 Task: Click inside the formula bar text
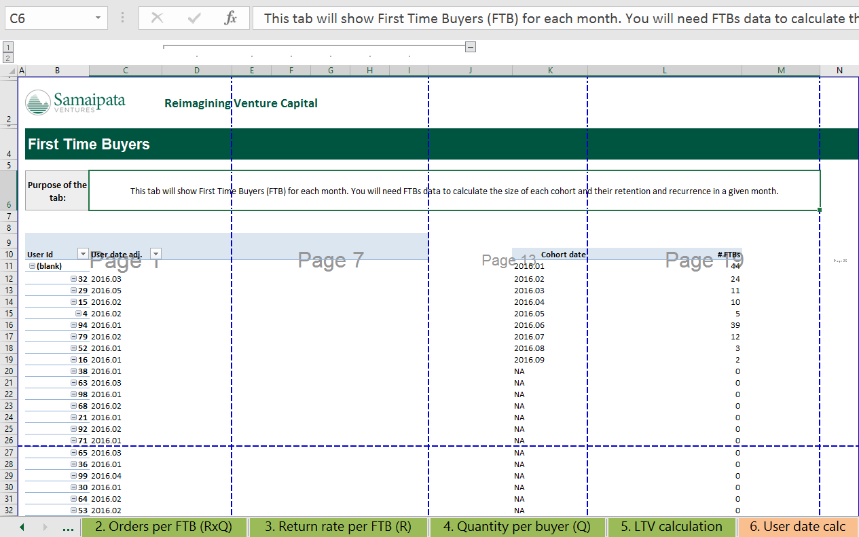click(x=555, y=18)
